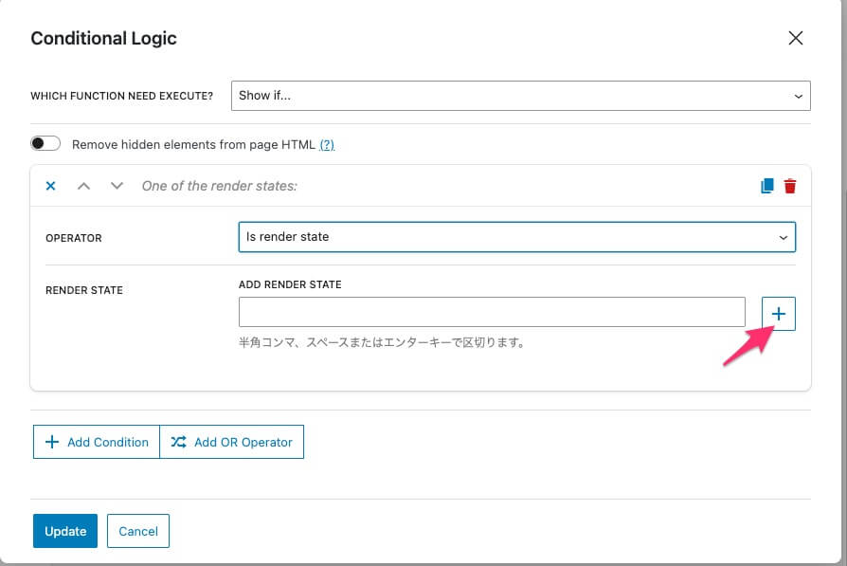Click the 'One of the render states:' title

pyautogui.click(x=219, y=186)
